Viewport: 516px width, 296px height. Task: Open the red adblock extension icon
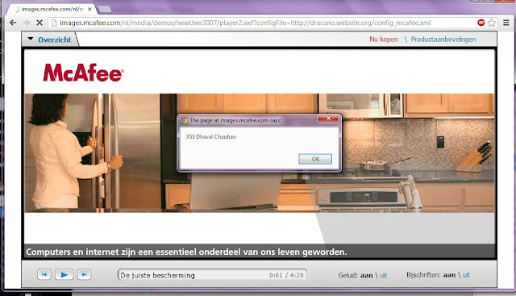pos(481,23)
